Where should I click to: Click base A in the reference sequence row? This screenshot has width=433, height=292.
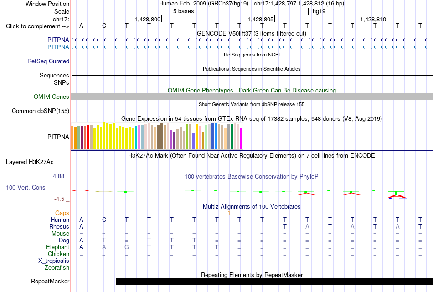[81, 26]
